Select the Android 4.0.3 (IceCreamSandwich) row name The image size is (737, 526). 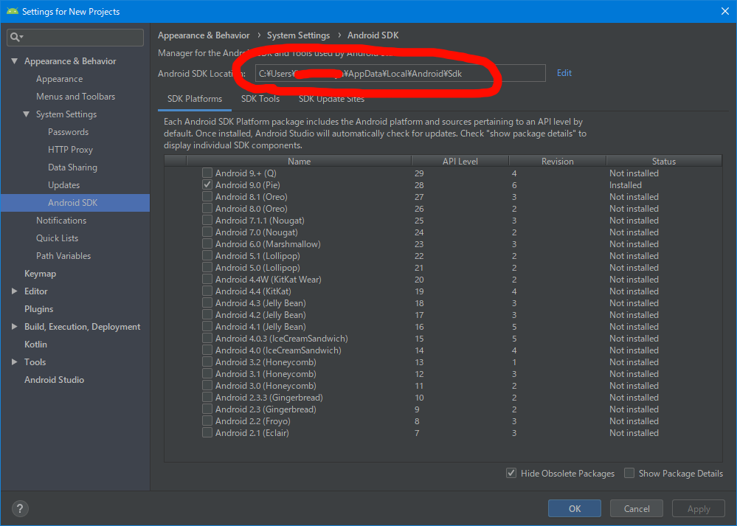coord(282,339)
